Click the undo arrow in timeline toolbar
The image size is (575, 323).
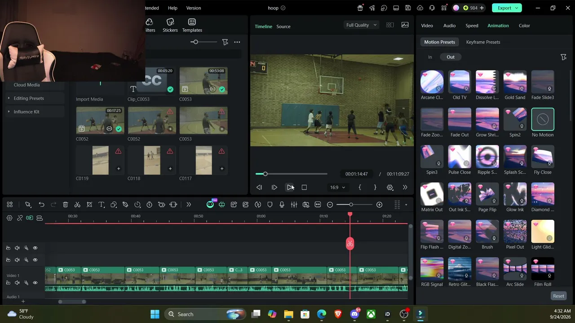[x=41, y=205]
